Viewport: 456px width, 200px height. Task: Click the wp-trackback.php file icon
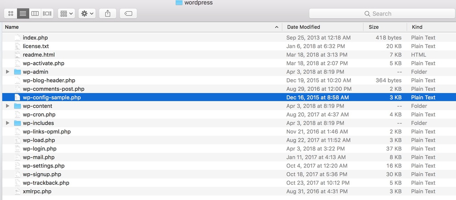click(x=17, y=183)
